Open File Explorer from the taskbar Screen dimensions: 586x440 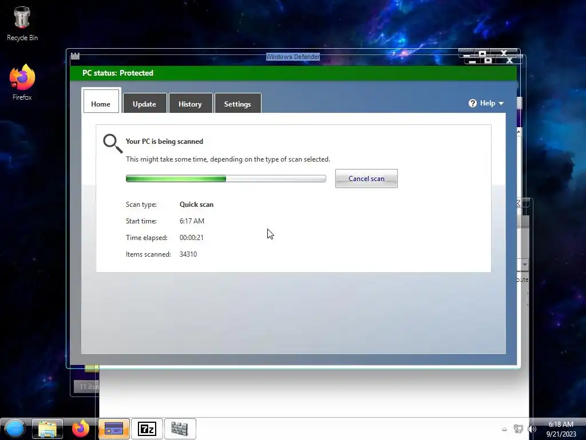click(x=47, y=429)
